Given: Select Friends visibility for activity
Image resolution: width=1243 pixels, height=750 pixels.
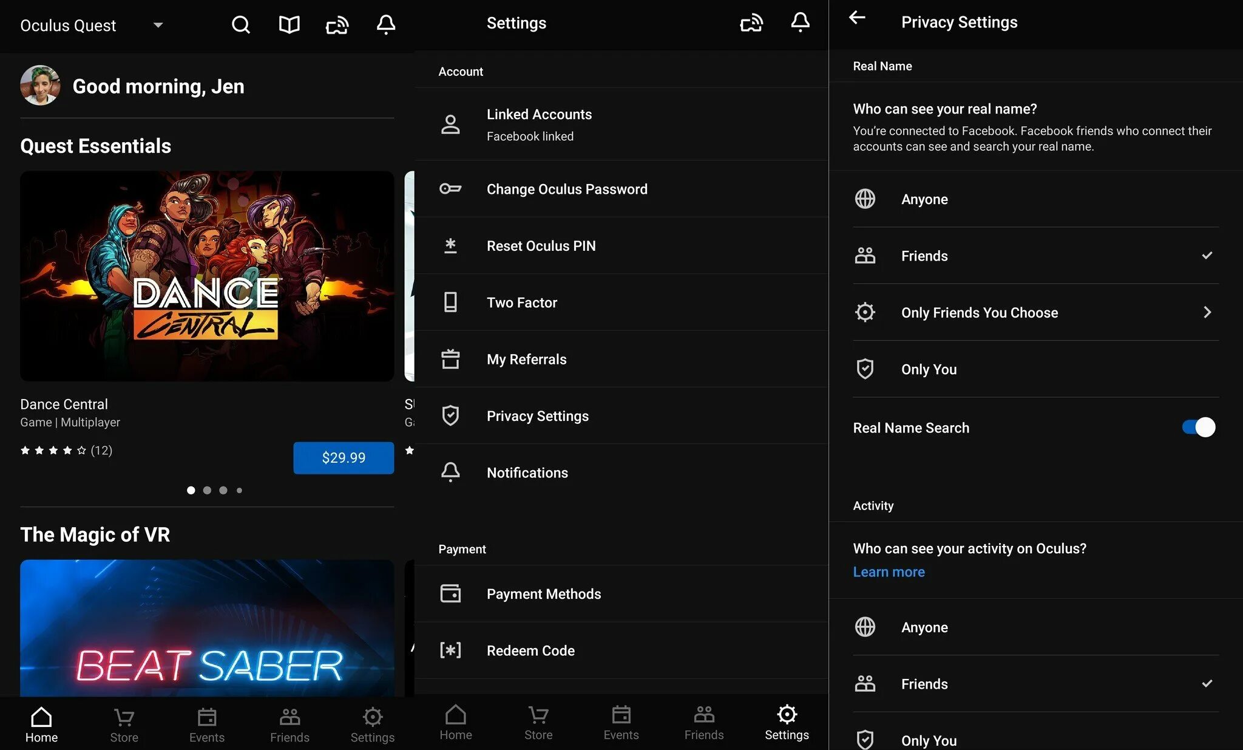Looking at the screenshot, I should (x=923, y=683).
